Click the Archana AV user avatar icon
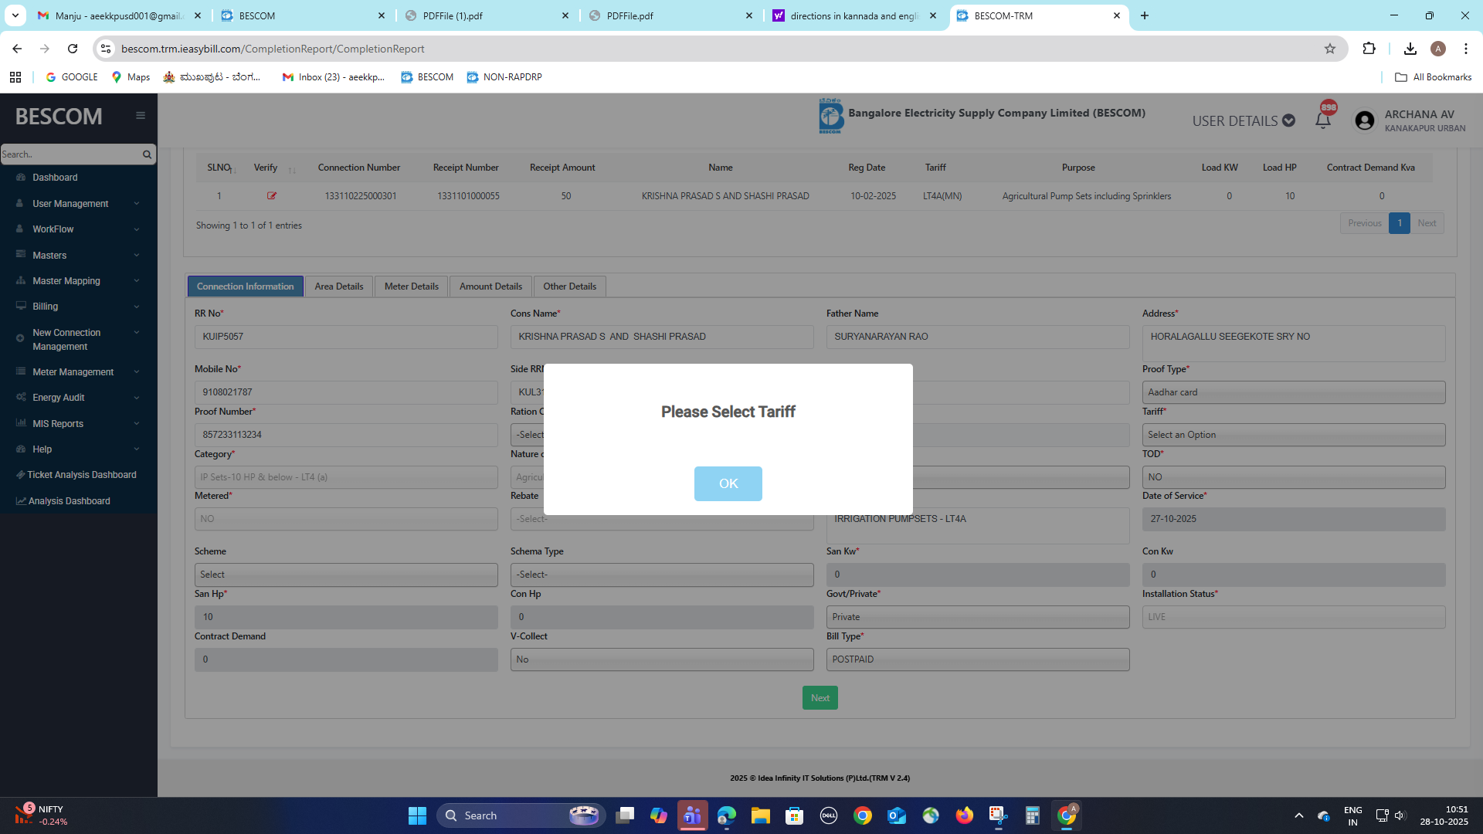This screenshot has width=1483, height=834. pos(1365,121)
